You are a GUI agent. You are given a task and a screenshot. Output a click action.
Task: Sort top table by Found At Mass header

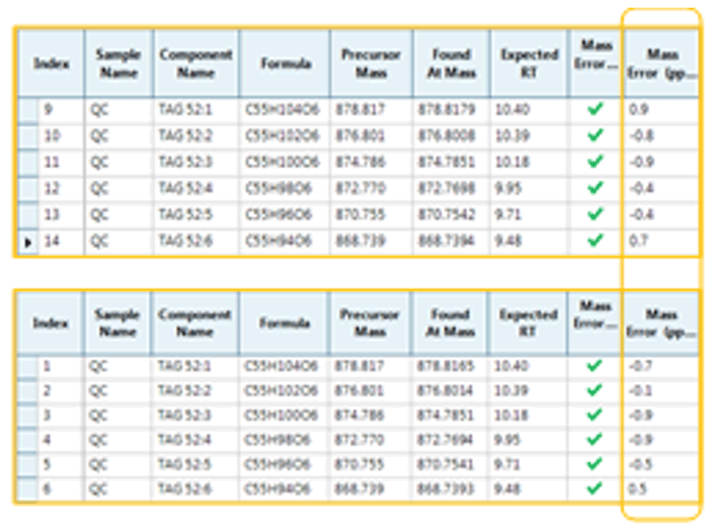[450, 62]
